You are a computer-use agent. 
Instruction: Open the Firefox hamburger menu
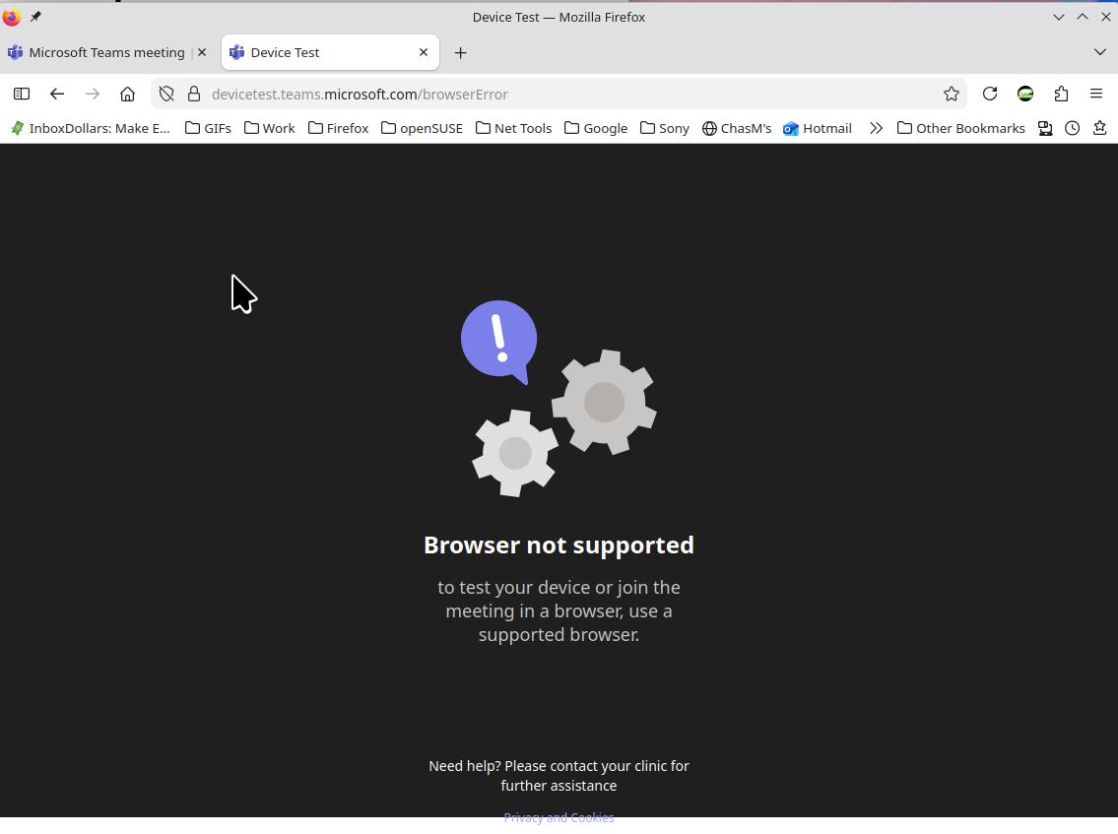(x=1096, y=94)
